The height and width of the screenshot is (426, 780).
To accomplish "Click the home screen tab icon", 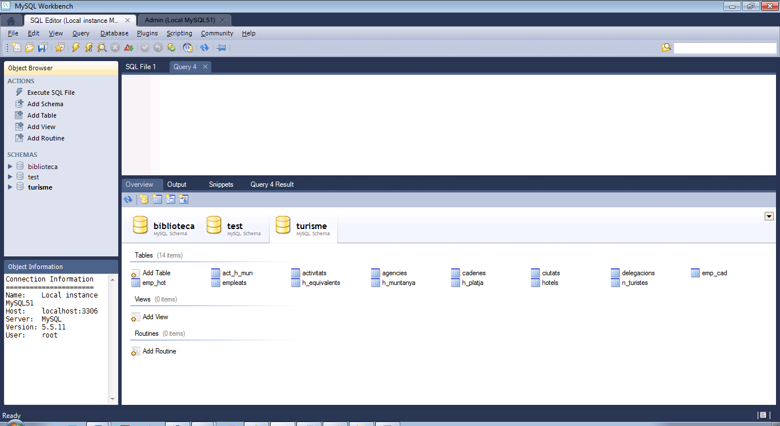I will point(11,21).
